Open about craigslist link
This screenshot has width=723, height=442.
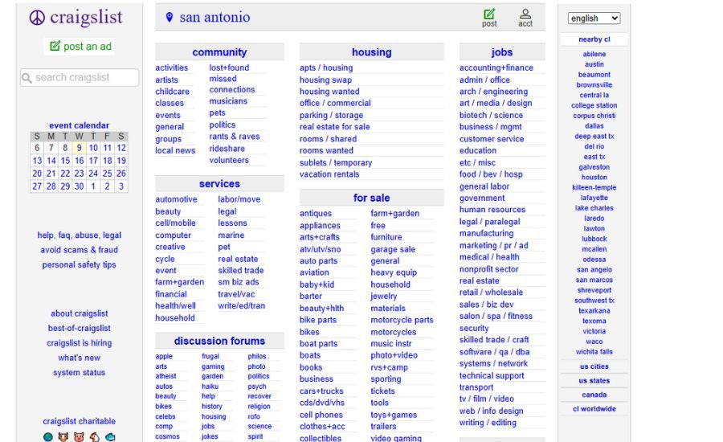(80, 313)
